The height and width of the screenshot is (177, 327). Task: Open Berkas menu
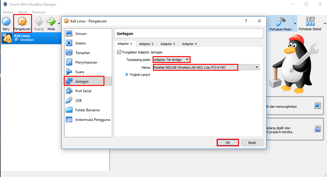pos(8,12)
